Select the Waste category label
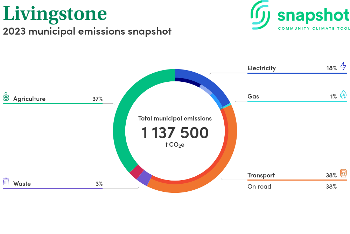This screenshot has height=234, width=350. coord(22,183)
